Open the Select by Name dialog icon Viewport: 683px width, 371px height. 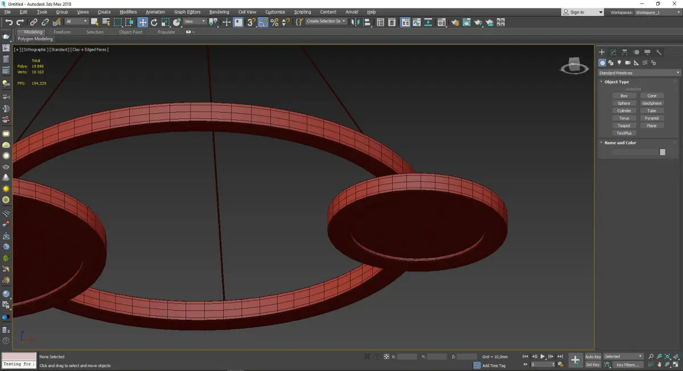pyautogui.click(x=106, y=22)
